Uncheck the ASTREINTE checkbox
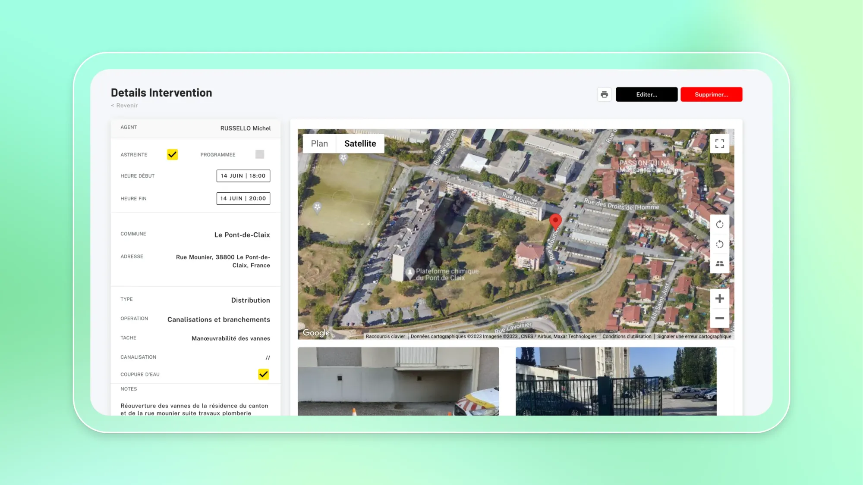 click(173, 154)
